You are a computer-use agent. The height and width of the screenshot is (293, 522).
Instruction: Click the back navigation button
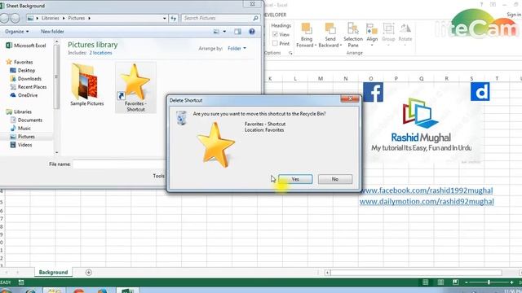pos(4,18)
